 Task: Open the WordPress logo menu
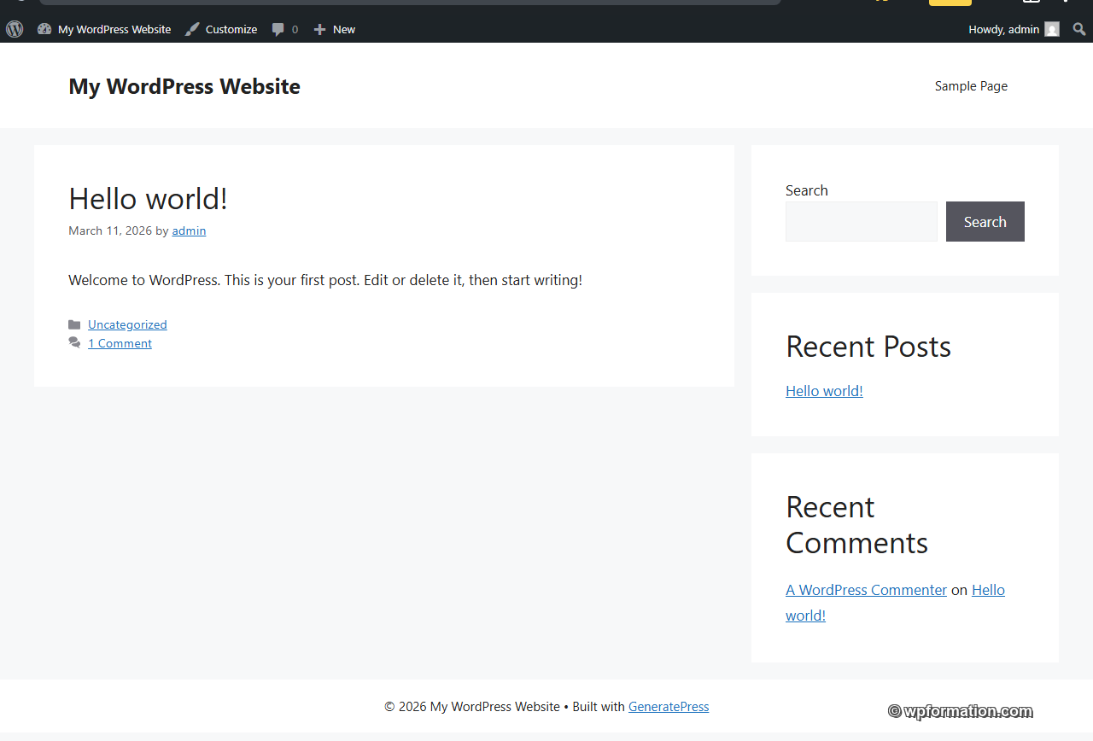pyautogui.click(x=15, y=29)
